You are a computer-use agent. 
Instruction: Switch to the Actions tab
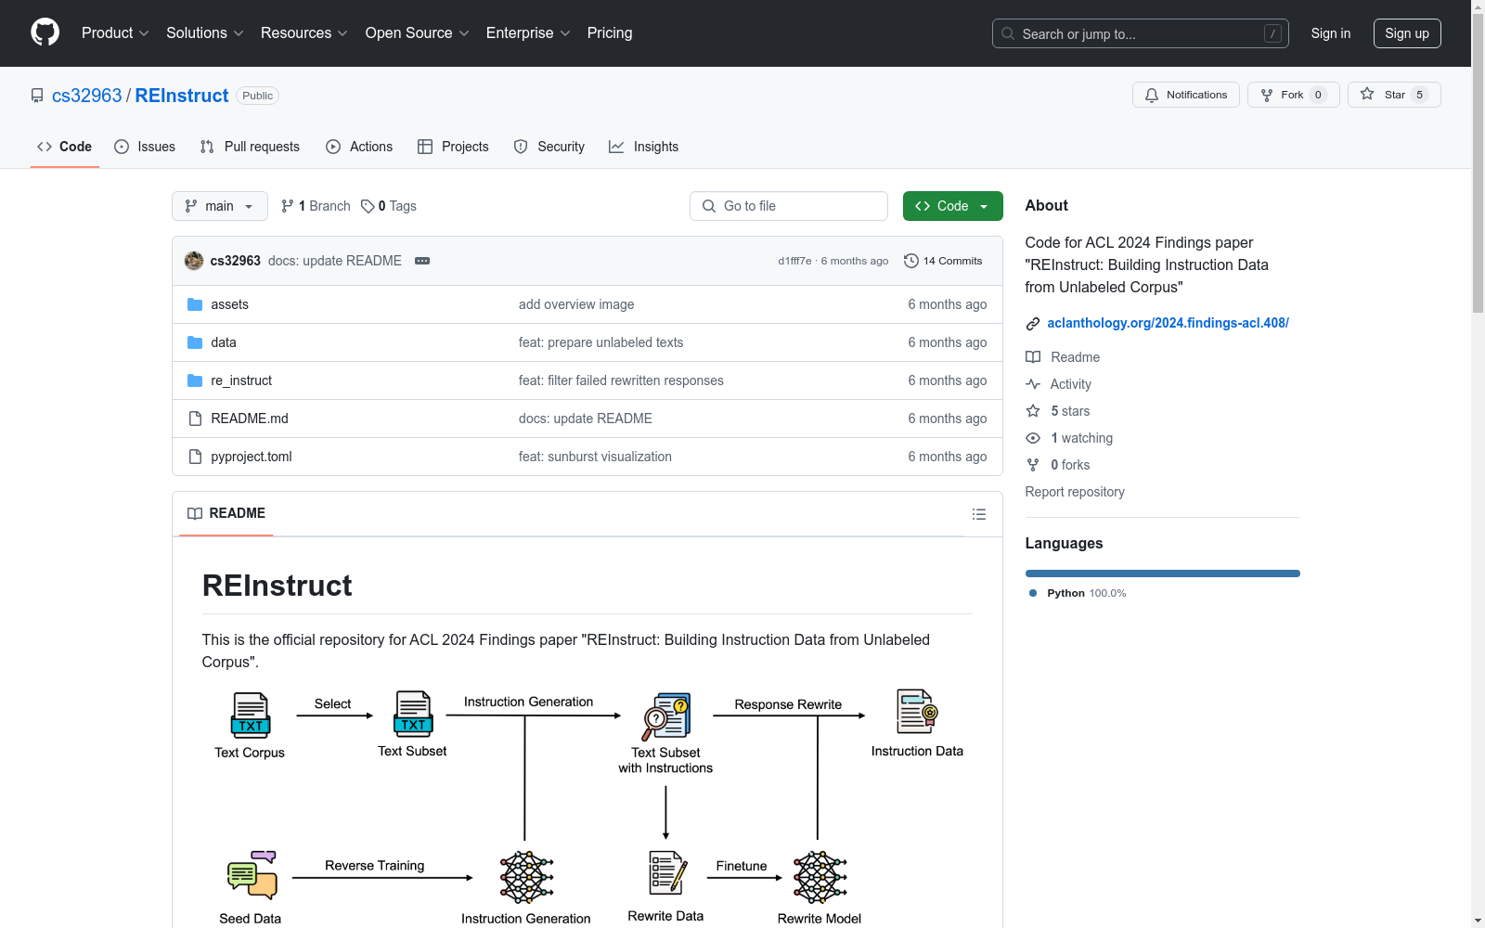coord(359,147)
